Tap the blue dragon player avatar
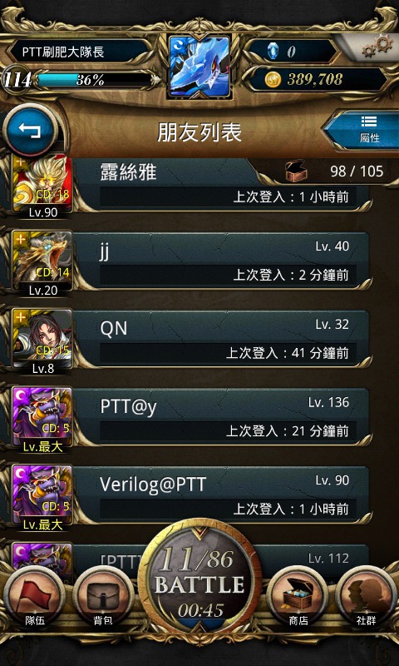Screen dimensions: 399x666 pyautogui.click(x=199, y=67)
